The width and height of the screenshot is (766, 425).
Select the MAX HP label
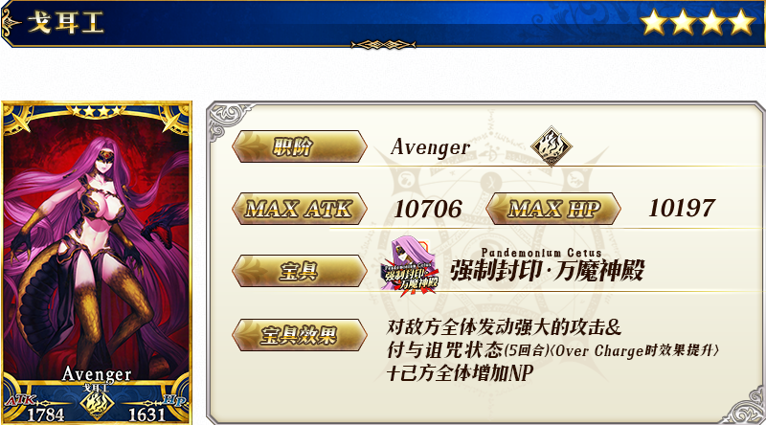[x=553, y=209]
